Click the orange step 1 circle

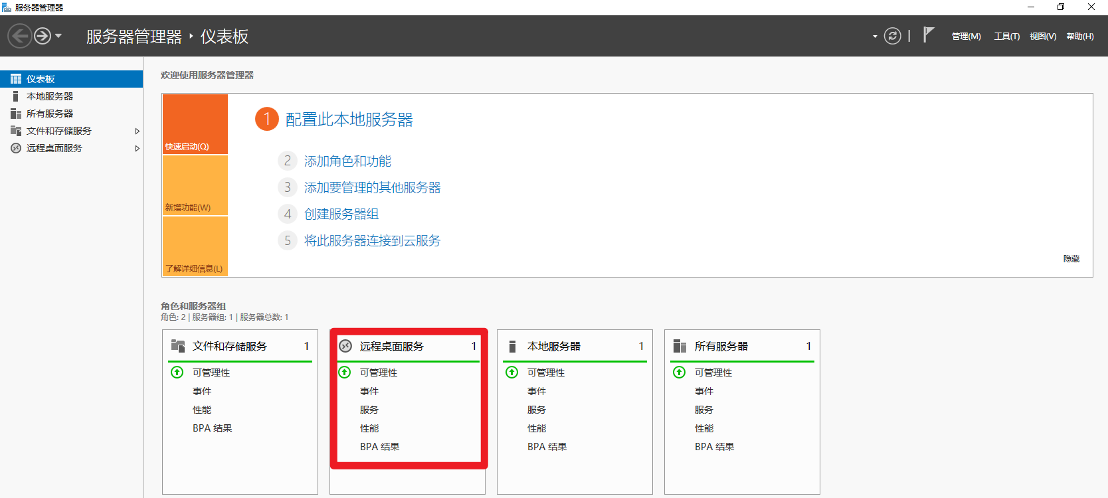point(267,119)
